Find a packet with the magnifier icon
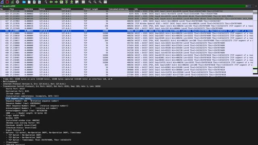 coord(46,2)
